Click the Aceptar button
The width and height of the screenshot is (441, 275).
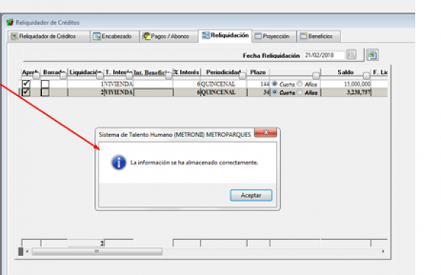[251, 195]
